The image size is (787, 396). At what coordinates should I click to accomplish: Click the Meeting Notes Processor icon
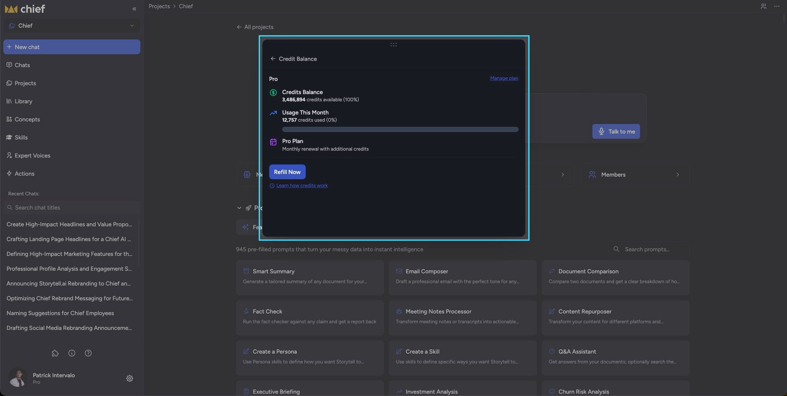coord(399,311)
